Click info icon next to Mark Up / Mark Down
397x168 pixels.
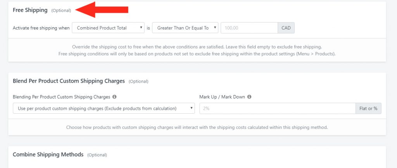249,97
